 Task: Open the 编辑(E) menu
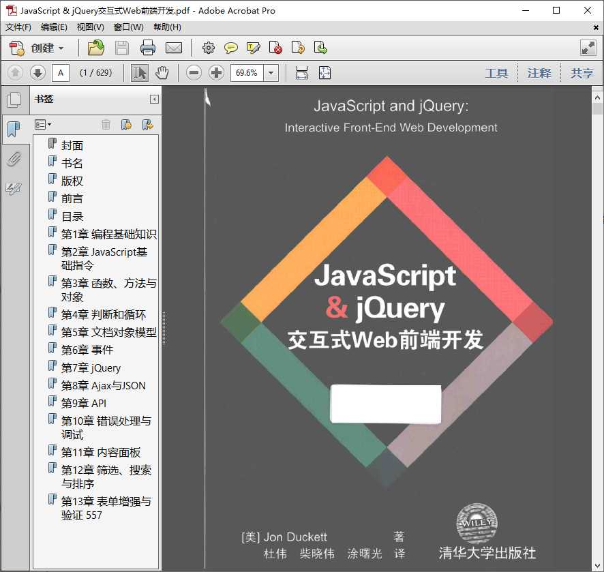[54, 27]
